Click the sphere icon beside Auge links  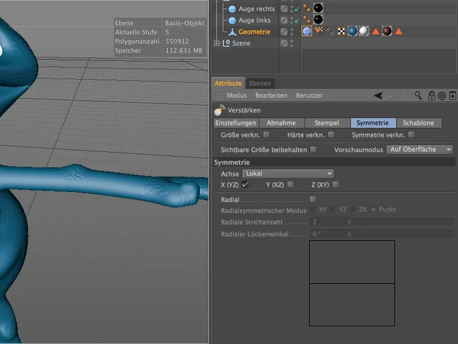(x=232, y=21)
